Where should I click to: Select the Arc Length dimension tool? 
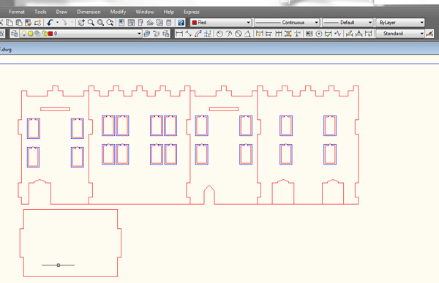click(198, 34)
